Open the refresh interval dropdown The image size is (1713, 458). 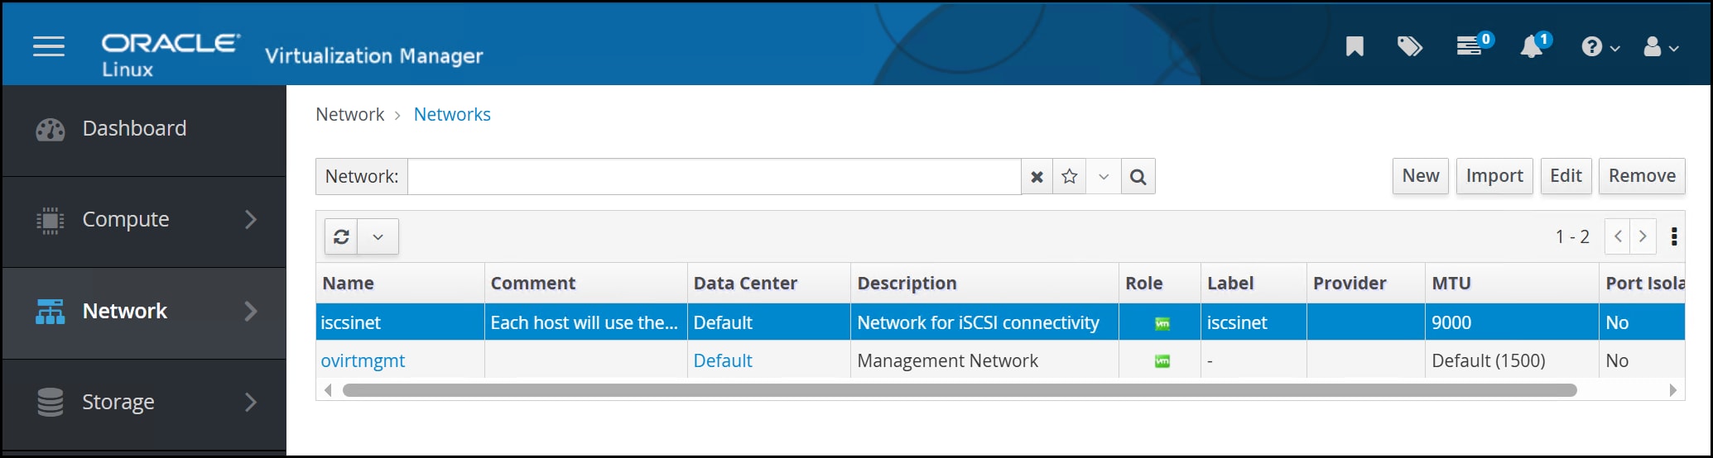pyautogui.click(x=378, y=236)
